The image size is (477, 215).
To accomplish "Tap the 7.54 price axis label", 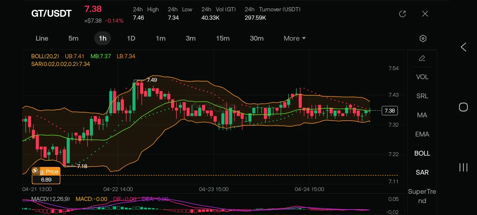I will click(x=394, y=68).
